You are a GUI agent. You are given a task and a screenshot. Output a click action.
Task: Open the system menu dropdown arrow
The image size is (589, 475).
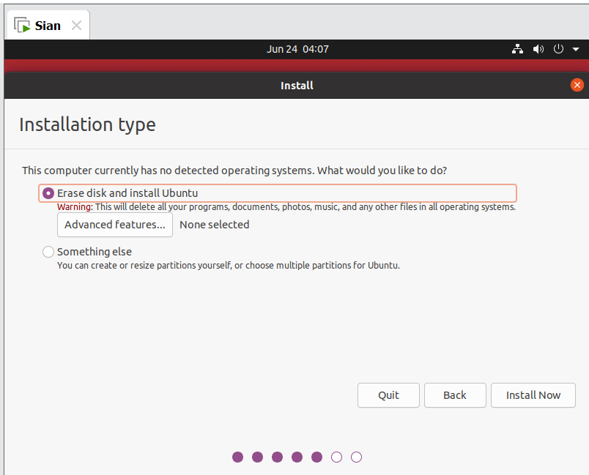coord(574,49)
